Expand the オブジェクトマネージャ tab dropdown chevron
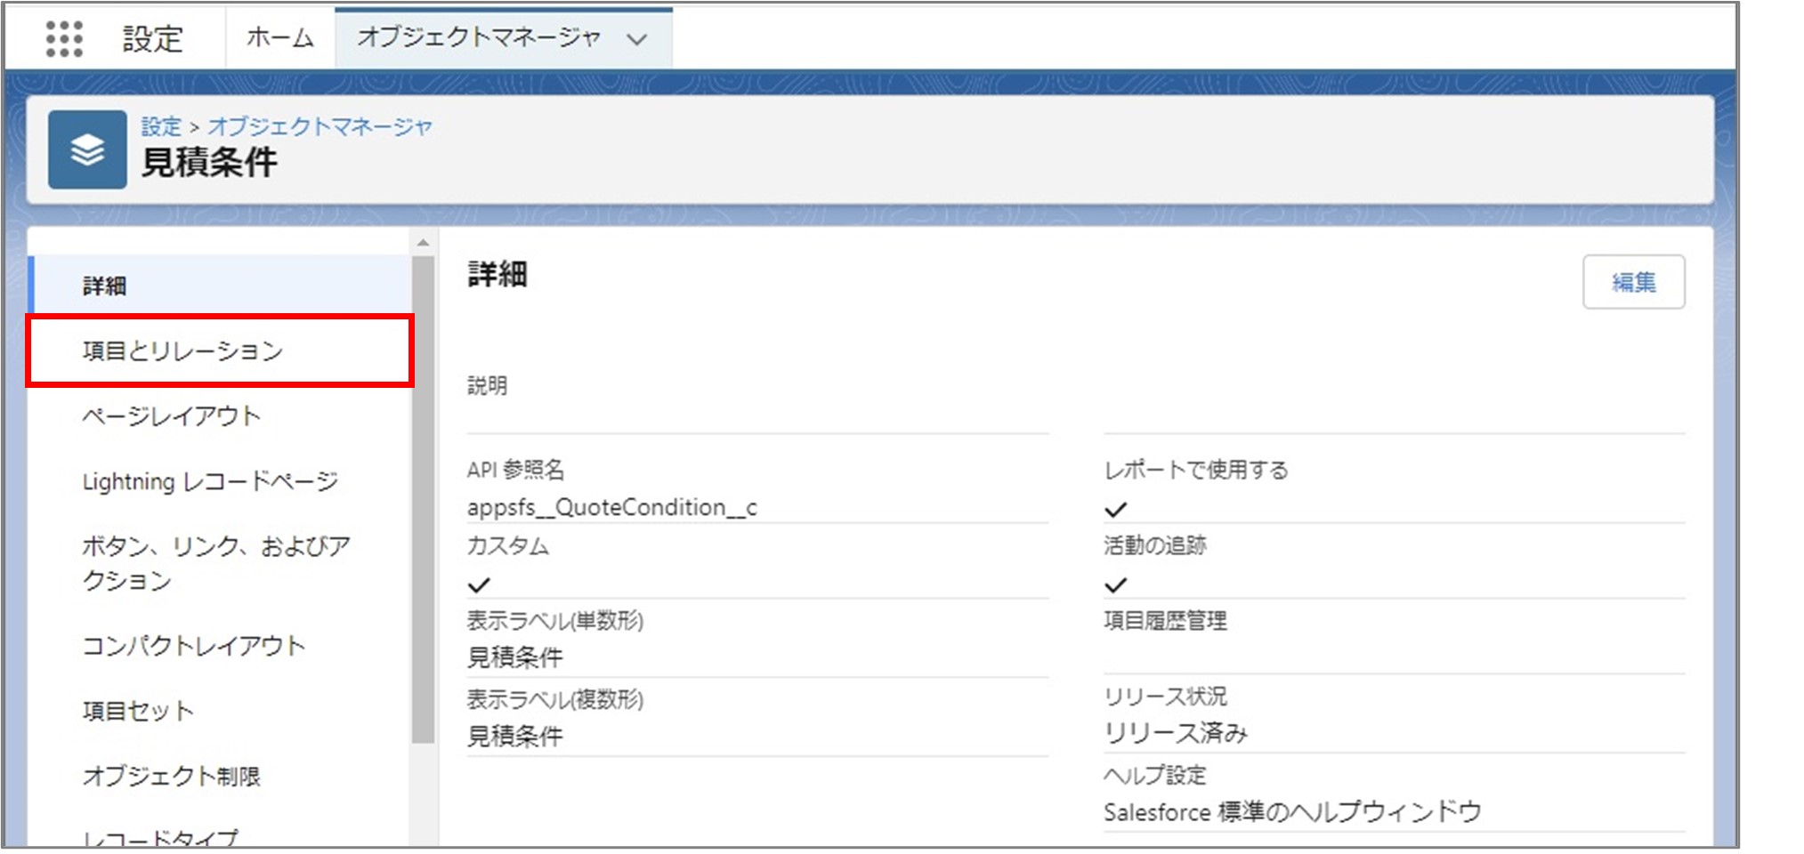Viewport: 1804px width, 854px height. 636,39
